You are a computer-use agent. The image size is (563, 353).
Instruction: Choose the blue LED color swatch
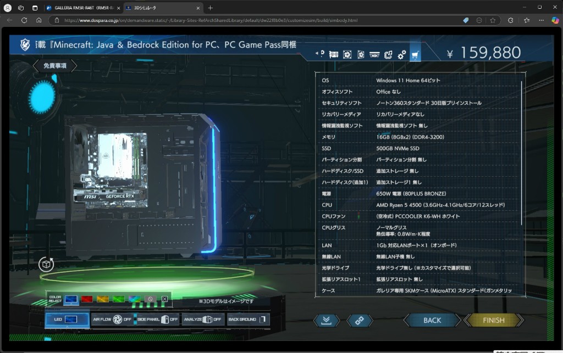(x=71, y=299)
